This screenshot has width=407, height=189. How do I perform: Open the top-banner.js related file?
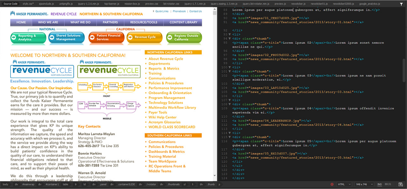[111, 4]
